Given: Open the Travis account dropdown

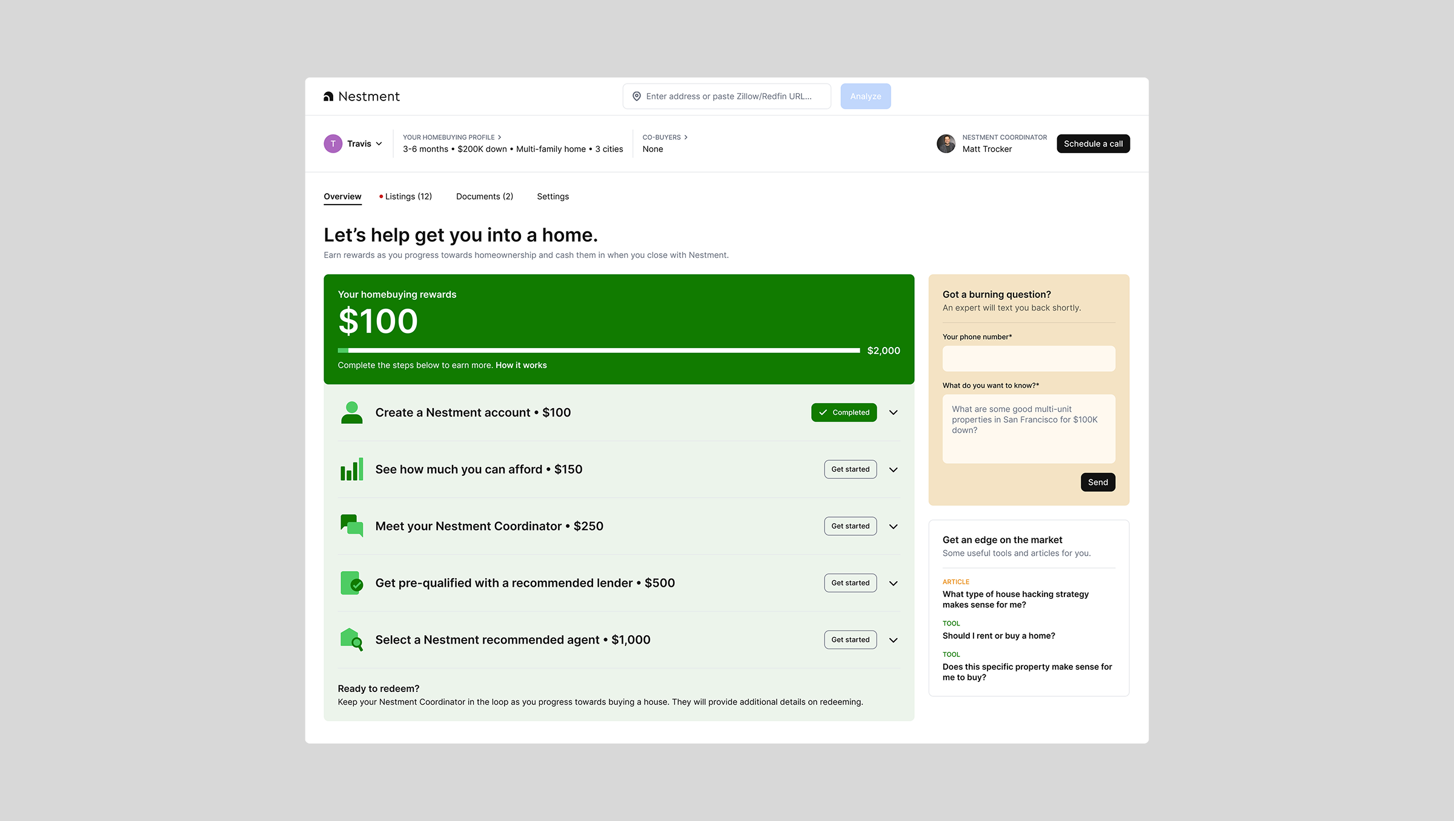Looking at the screenshot, I should [379, 143].
